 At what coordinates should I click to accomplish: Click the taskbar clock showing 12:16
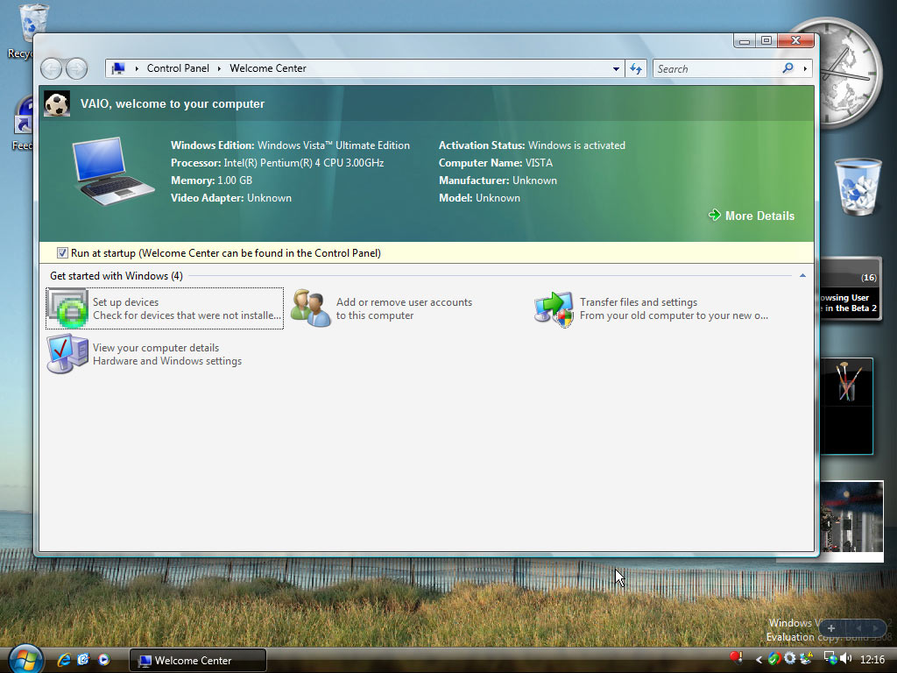point(872,659)
